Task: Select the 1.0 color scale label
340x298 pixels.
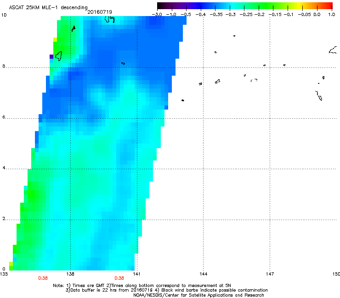Action: point(332,15)
